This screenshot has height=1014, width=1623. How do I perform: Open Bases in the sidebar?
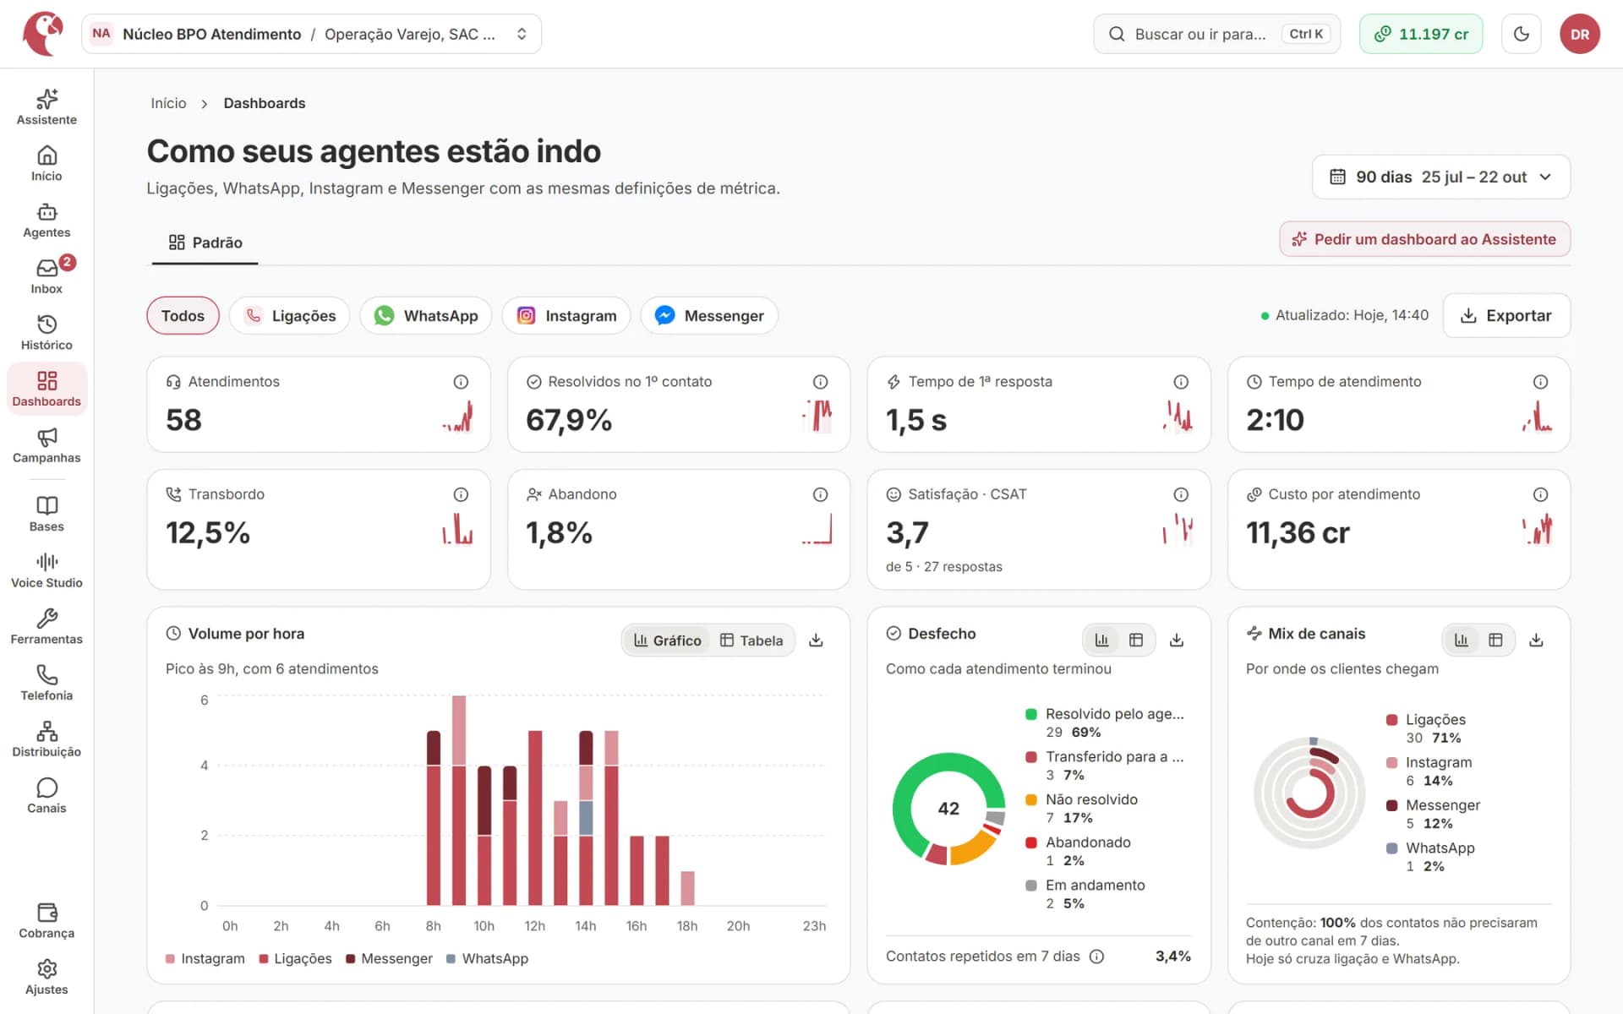(46, 515)
